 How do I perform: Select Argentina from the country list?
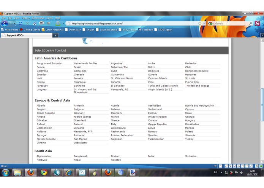click(117, 64)
